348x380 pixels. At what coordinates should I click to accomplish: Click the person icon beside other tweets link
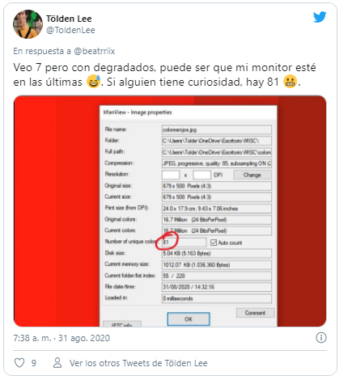[57, 363]
